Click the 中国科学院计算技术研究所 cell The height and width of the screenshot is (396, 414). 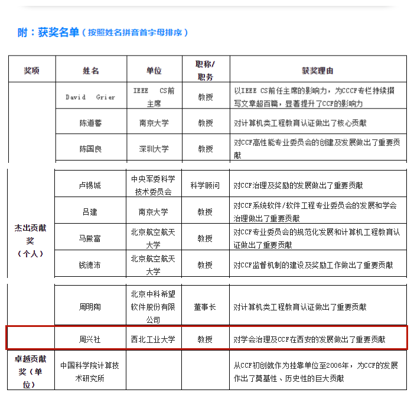click(x=90, y=372)
